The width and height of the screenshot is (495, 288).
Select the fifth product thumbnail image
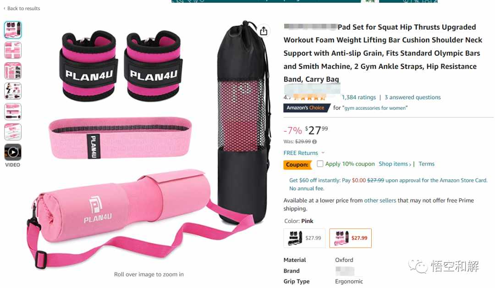pos(13,112)
